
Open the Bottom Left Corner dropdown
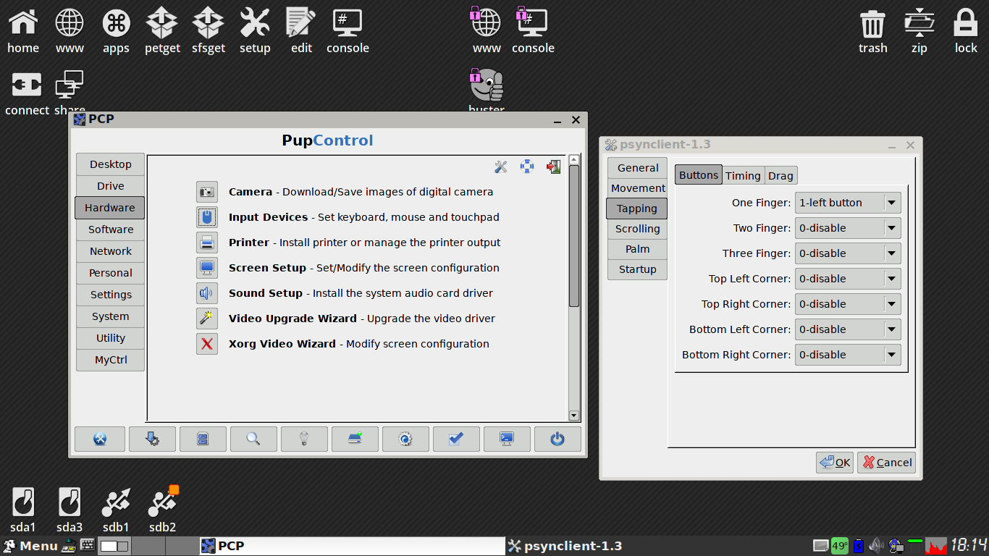(x=848, y=329)
